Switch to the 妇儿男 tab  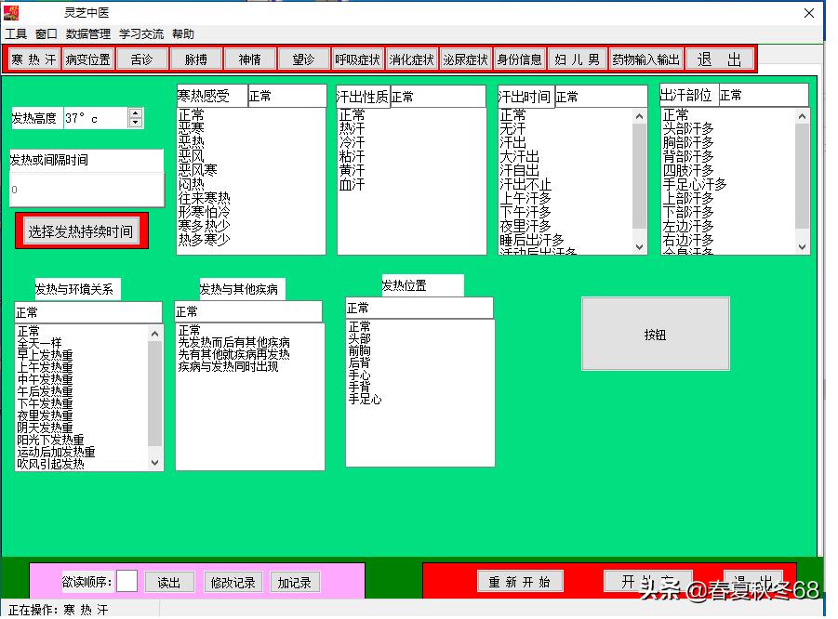tap(578, 58)
